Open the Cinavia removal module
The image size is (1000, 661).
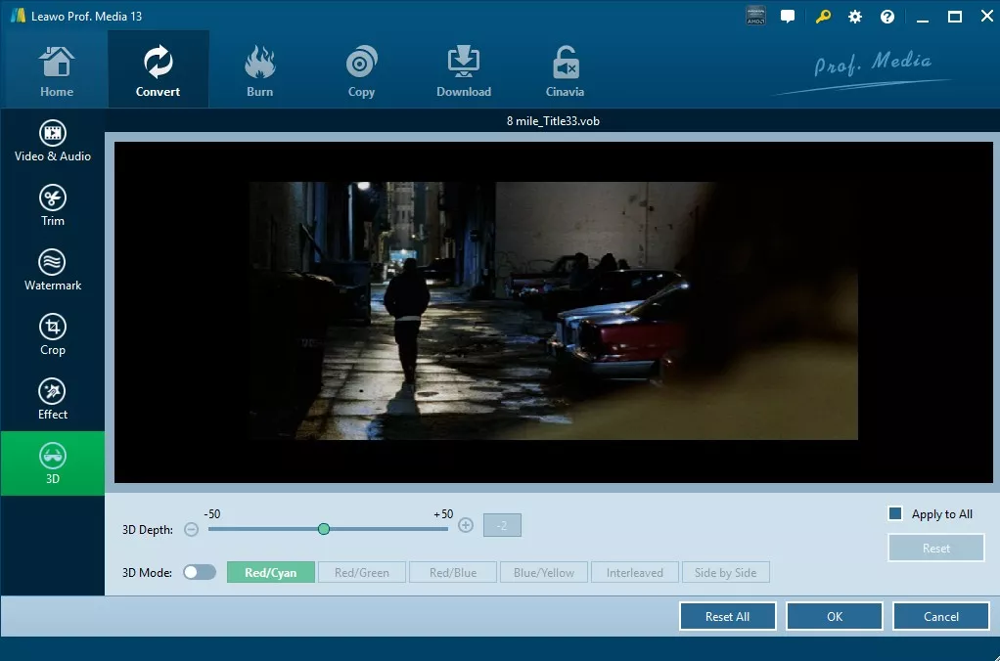click(565, 70)
